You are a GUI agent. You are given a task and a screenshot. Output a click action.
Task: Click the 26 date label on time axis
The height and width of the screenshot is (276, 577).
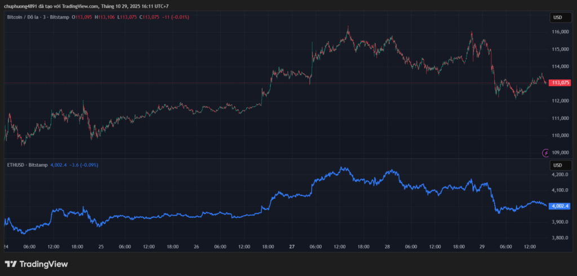coord(197,247)
